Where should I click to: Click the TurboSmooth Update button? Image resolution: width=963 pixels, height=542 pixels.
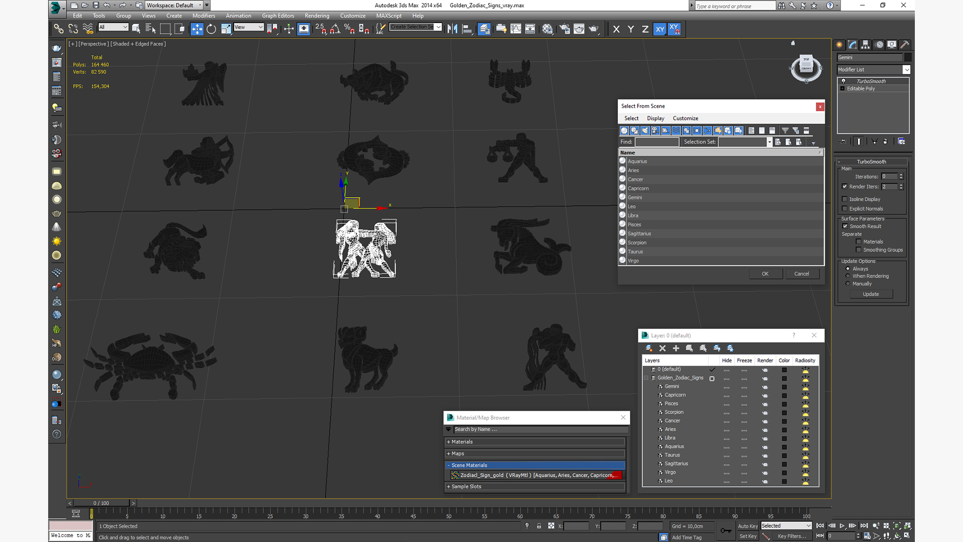point(871,295)
